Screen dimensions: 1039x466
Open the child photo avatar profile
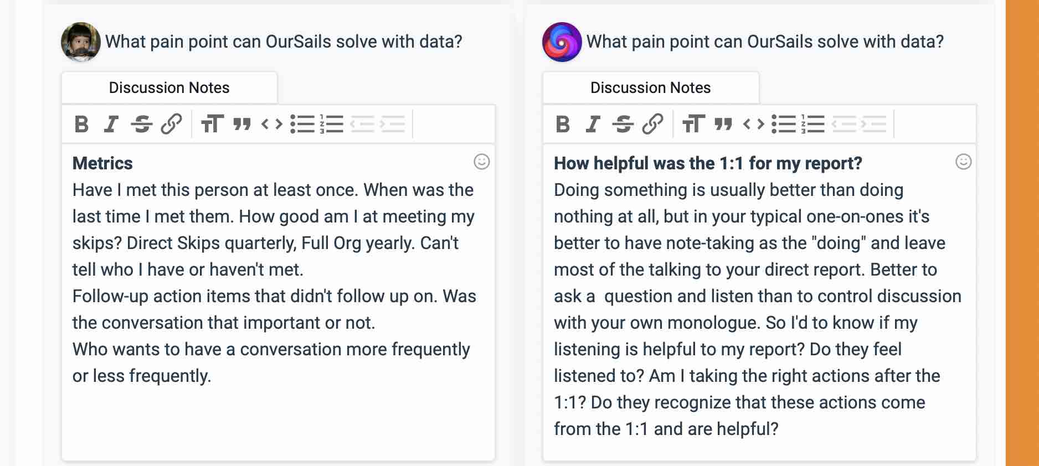81,42
